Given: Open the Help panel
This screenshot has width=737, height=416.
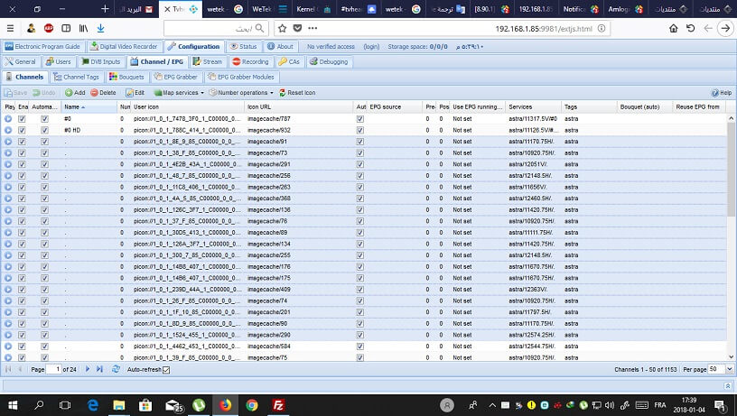Looking at the screenshot, I should [x=721, y=93].
